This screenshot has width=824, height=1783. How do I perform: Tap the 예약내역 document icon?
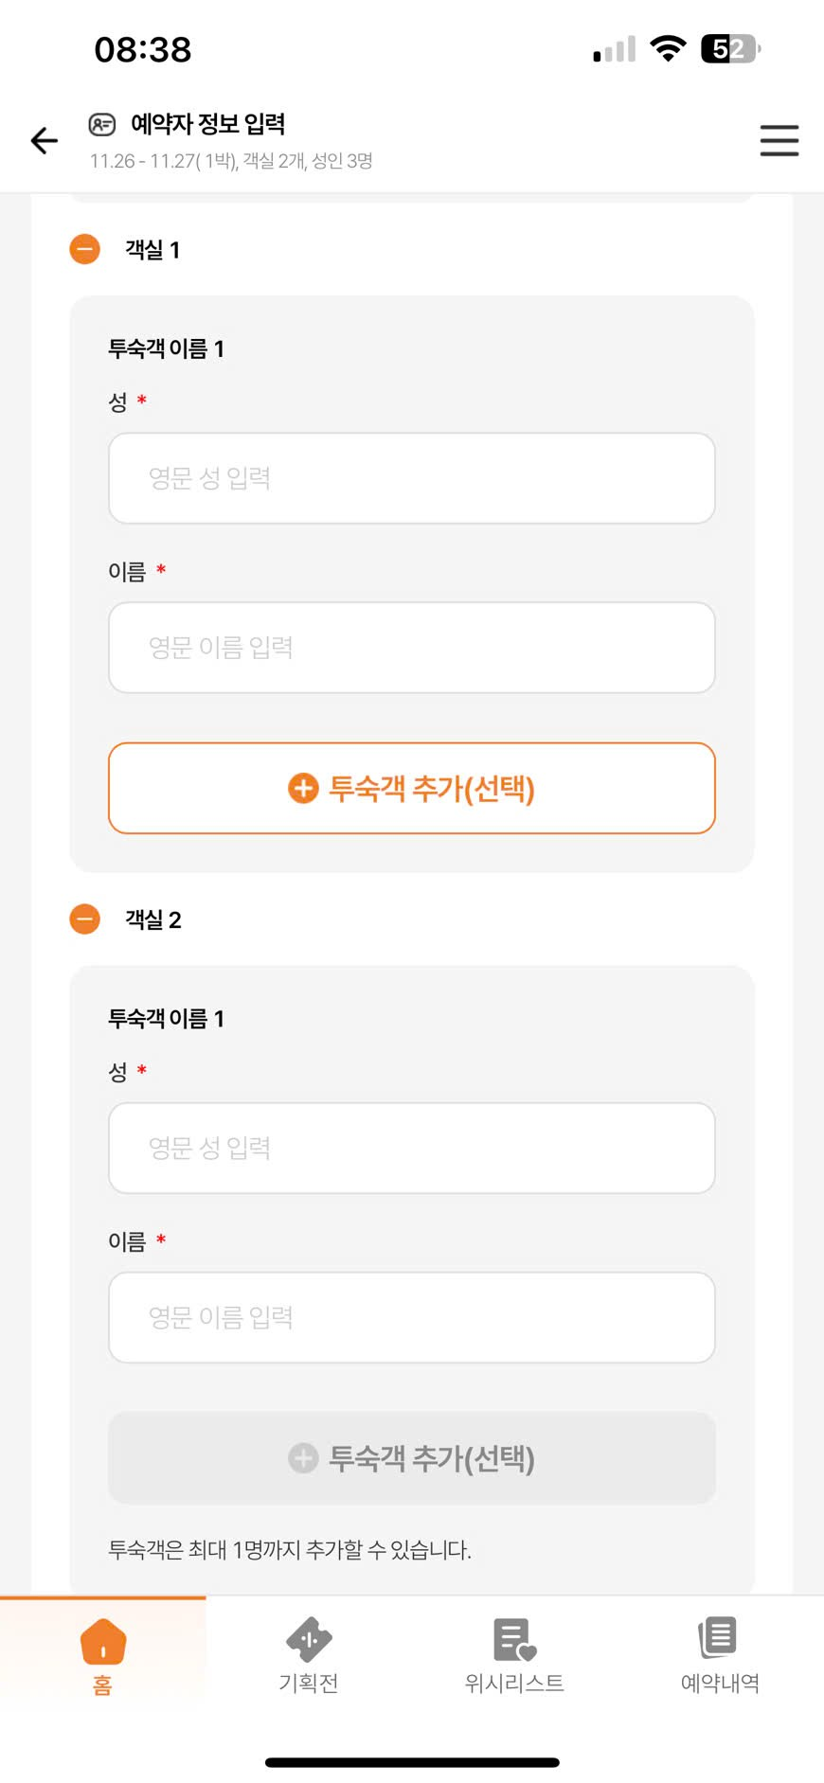[719, 1637]
